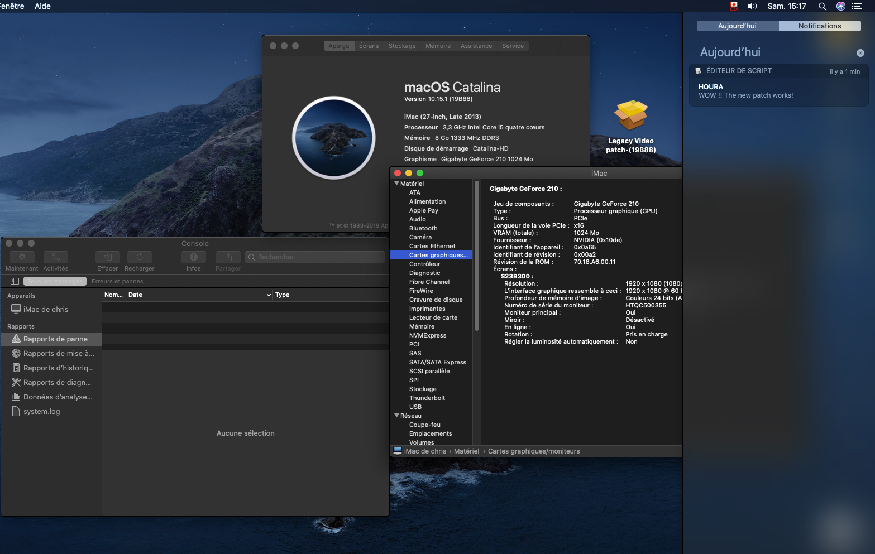Select Cartes Ethernet in the Matériel list
875x554 pixels.
(432, 246)
